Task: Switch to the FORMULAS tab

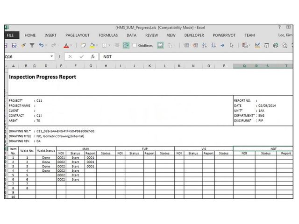Action: 108,35
